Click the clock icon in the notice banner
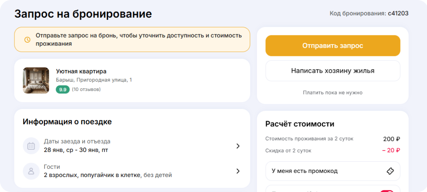427x192 pixels. point(27,40)
